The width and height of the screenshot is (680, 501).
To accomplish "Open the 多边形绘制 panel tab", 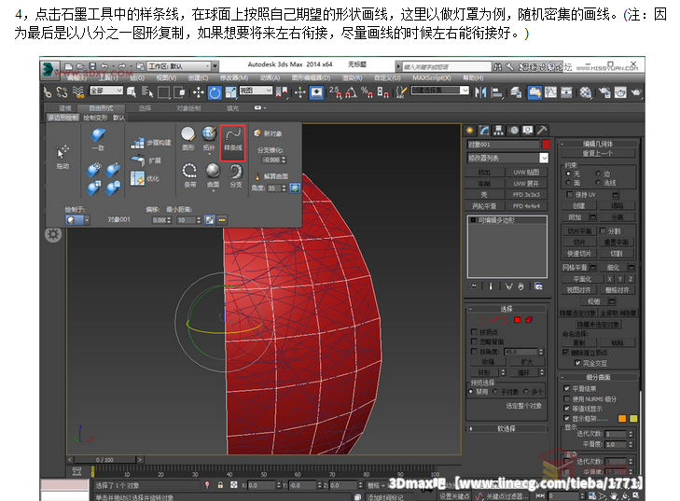I will 63,118.
